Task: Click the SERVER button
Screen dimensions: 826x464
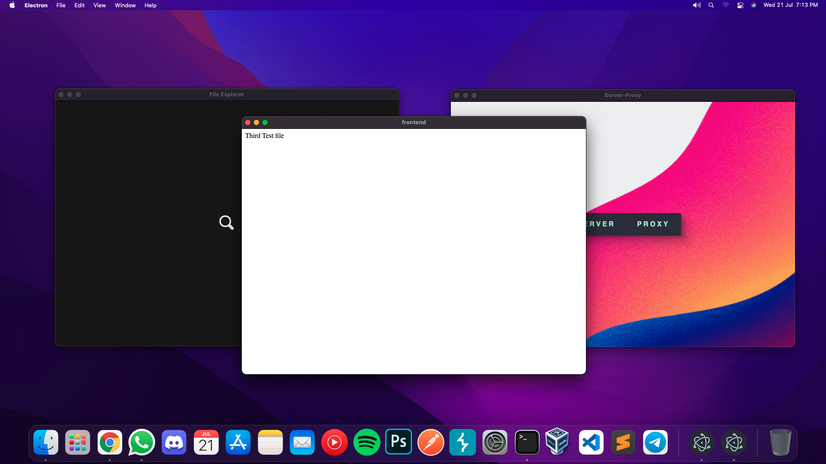Action: (601, 224)
